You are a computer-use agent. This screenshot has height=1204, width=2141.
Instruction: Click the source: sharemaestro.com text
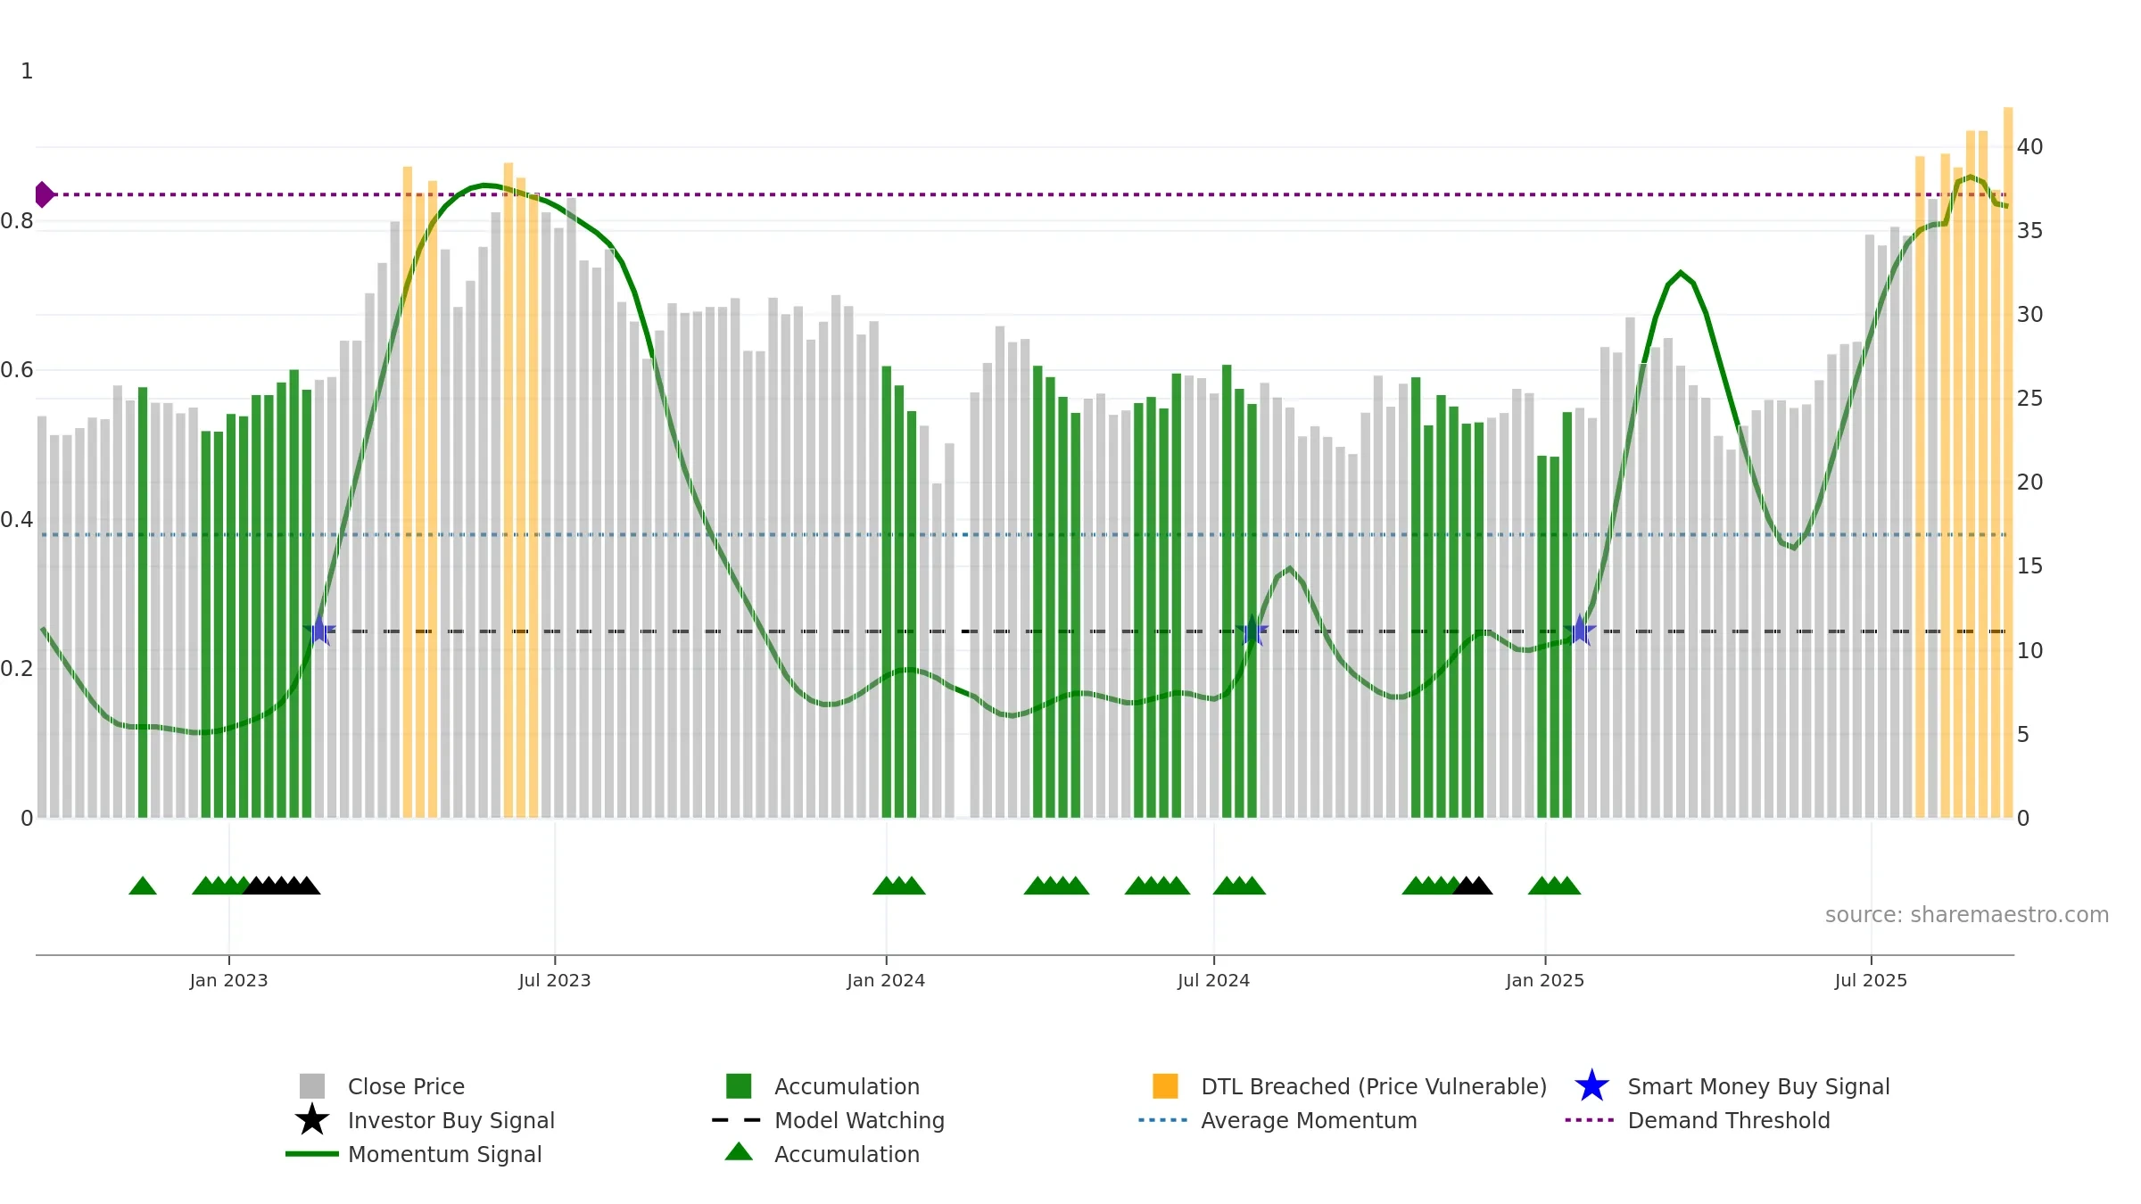tap(1967, 915)
